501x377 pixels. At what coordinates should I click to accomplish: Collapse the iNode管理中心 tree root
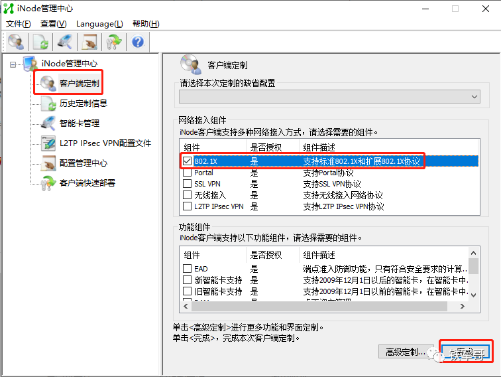[13, 64]
